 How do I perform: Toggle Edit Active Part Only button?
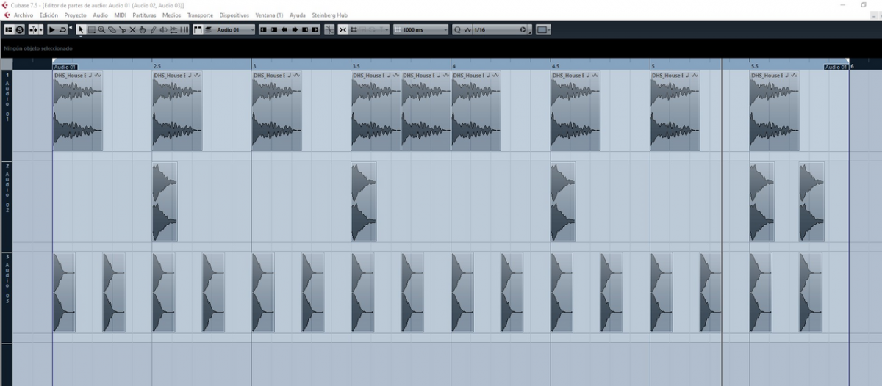pos(208,29)
